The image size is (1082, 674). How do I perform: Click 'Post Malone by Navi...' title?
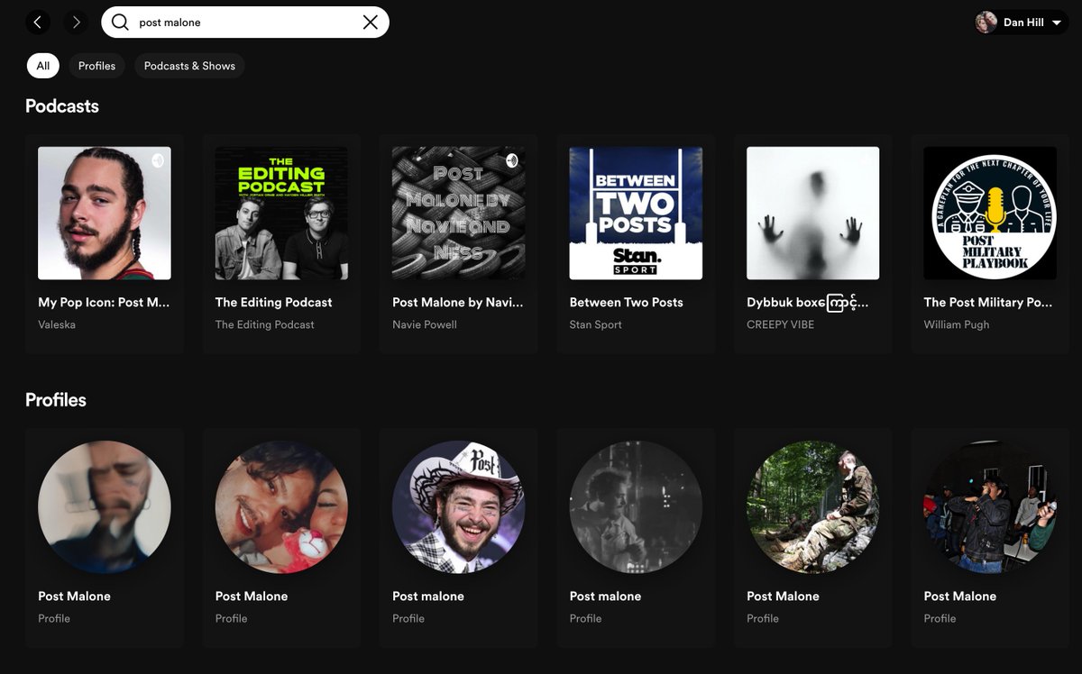coord(458,303)
